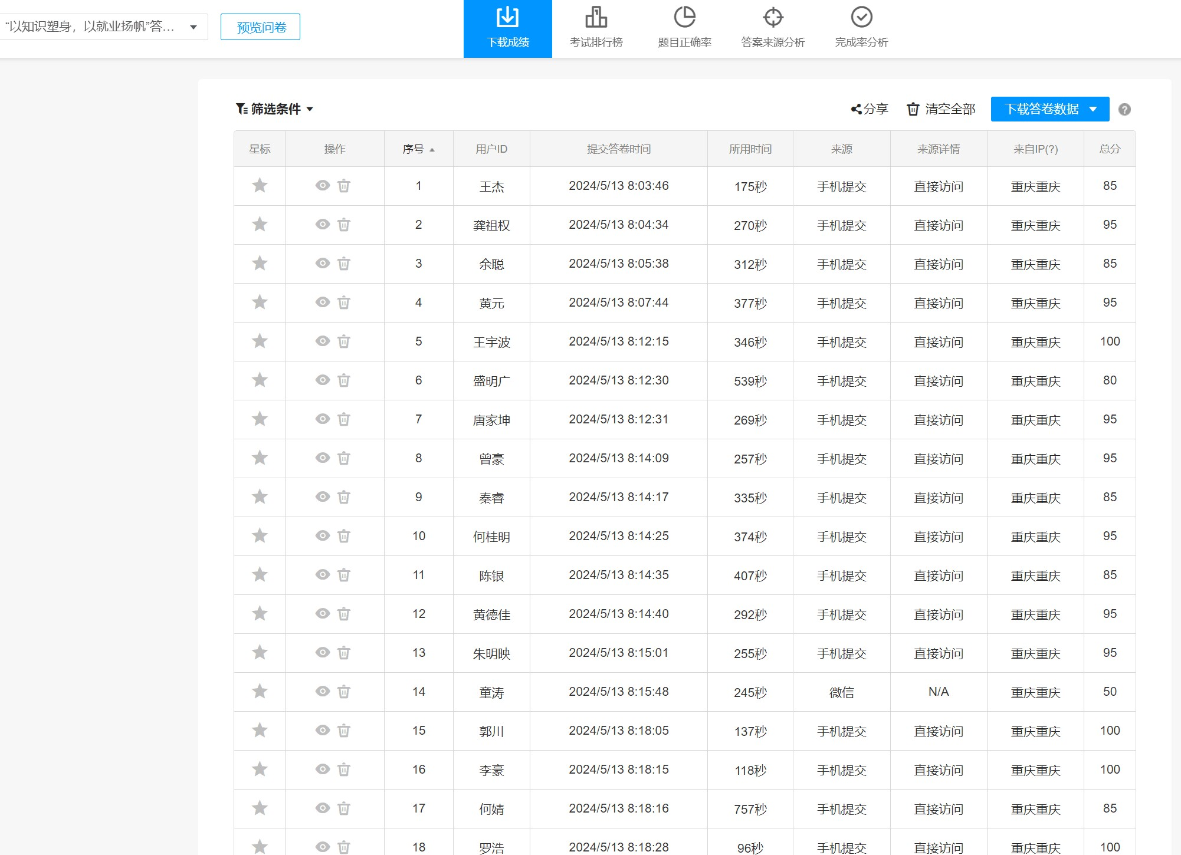Click trash icon for 童涛's row

pos(344,691)
